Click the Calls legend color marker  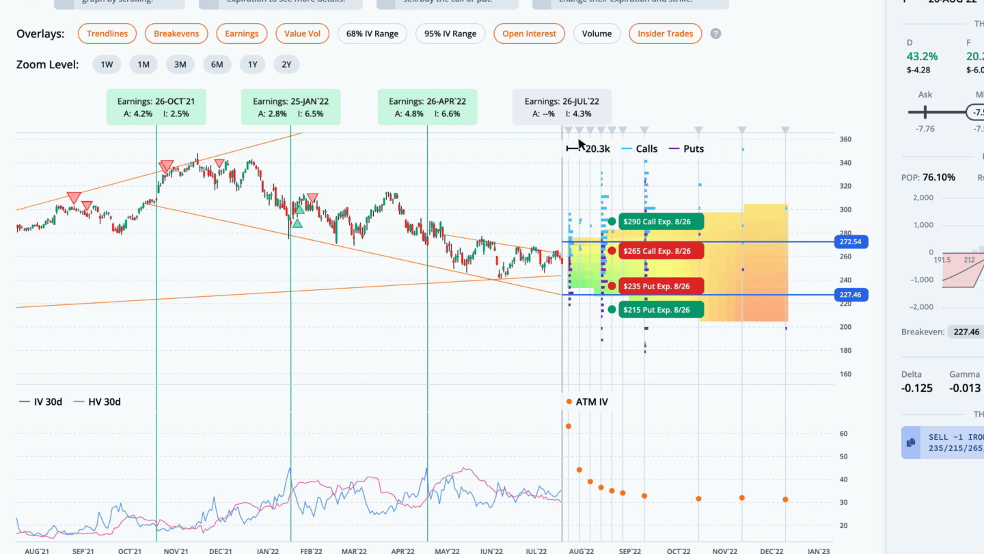coord(626,148)
